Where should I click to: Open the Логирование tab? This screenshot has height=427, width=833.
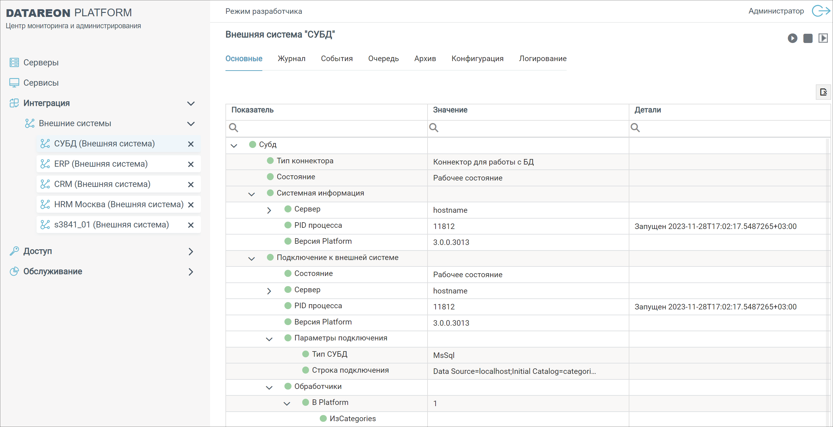coord(543,59)
